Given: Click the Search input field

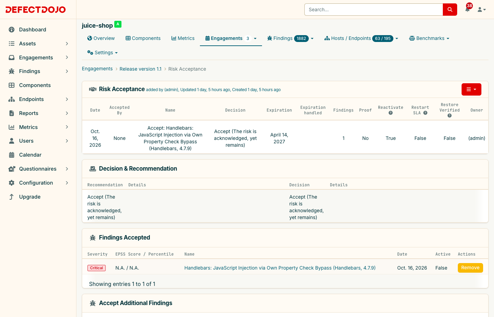Looking at the screenshot, I should click(x=374, y=10).
